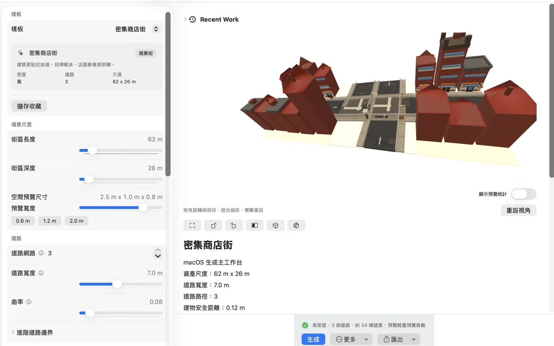Click the left settings panel scrollbar
Screen dimensions: 554x346
pyautogui.click(x=168, y=94)
